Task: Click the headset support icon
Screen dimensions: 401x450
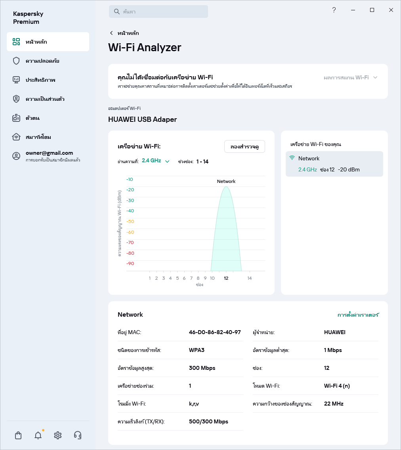Action: coord(78,435)
